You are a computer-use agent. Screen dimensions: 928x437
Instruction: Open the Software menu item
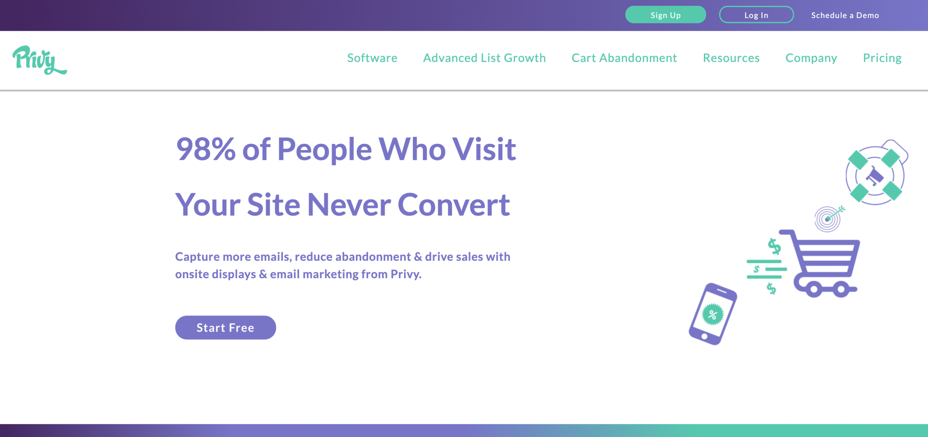(x=372, y=57)
